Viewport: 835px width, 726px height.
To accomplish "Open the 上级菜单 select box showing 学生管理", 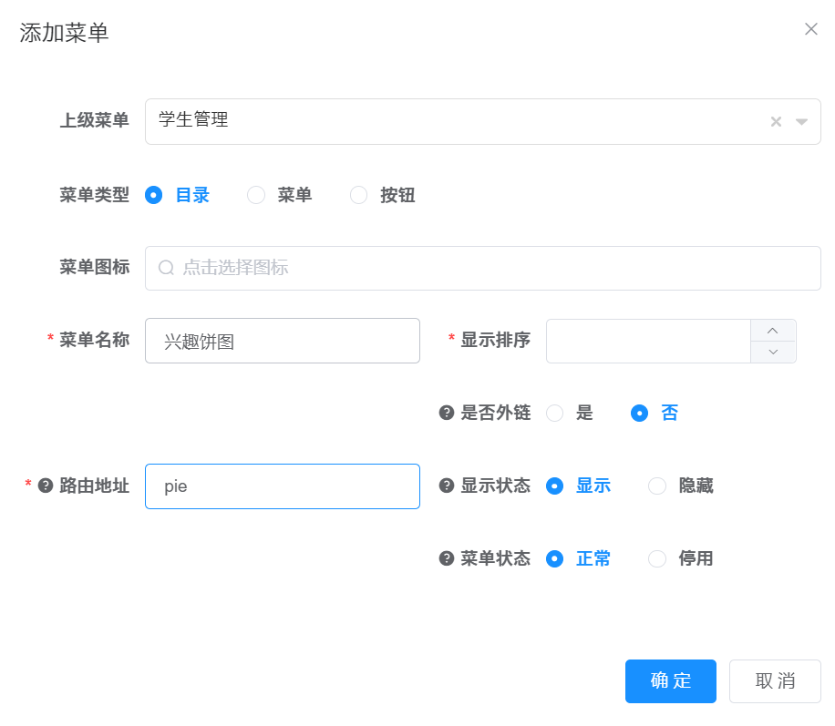I will click(482, 121).
